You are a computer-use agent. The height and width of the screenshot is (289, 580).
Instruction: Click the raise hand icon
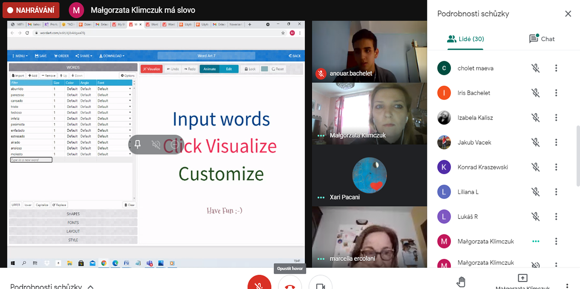[462, 282]
